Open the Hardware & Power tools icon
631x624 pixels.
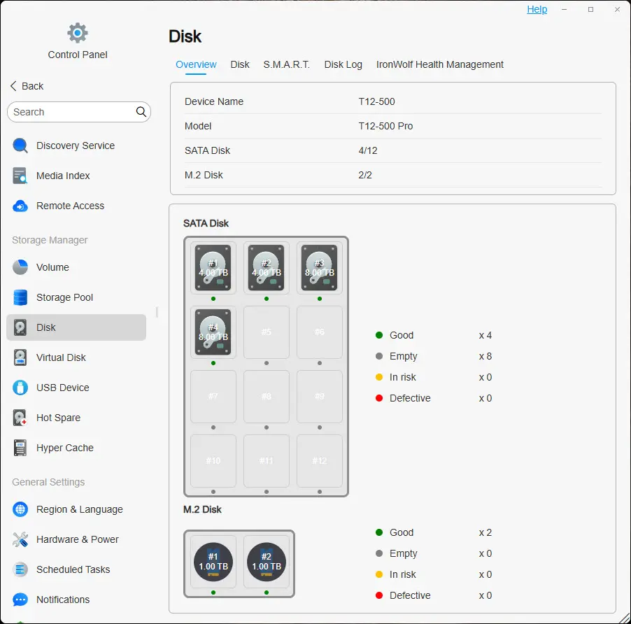(20, 539)
